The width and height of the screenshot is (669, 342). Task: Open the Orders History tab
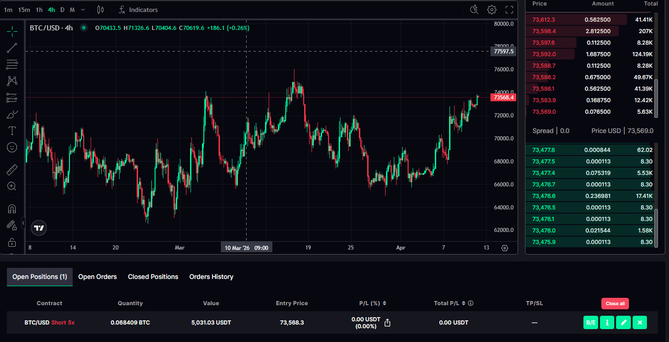211,277
